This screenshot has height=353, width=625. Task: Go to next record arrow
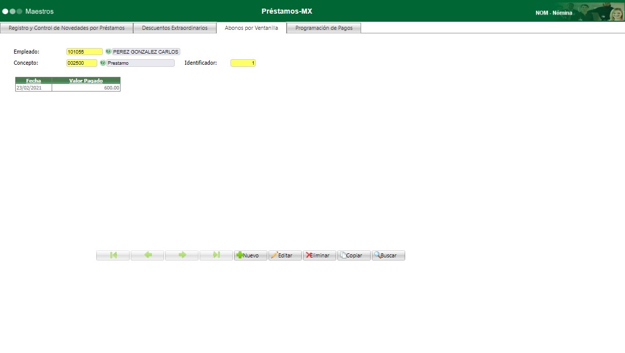pyautogui.click(x=182, y=255)
